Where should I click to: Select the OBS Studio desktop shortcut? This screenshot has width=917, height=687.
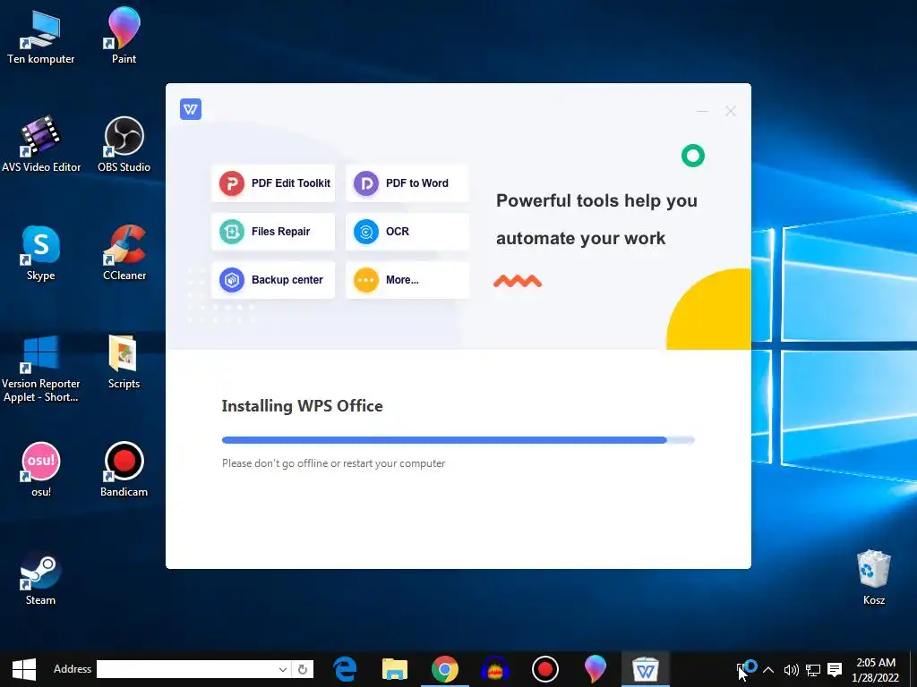click(x=124, y=144)
